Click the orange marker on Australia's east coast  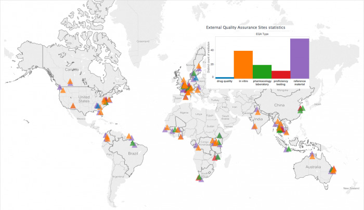tap(333, 170)
